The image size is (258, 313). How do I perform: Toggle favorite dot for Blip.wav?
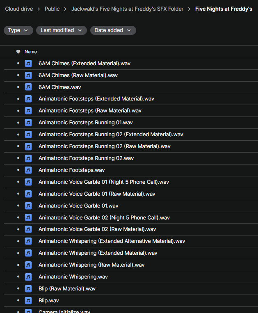click(18, 300)
